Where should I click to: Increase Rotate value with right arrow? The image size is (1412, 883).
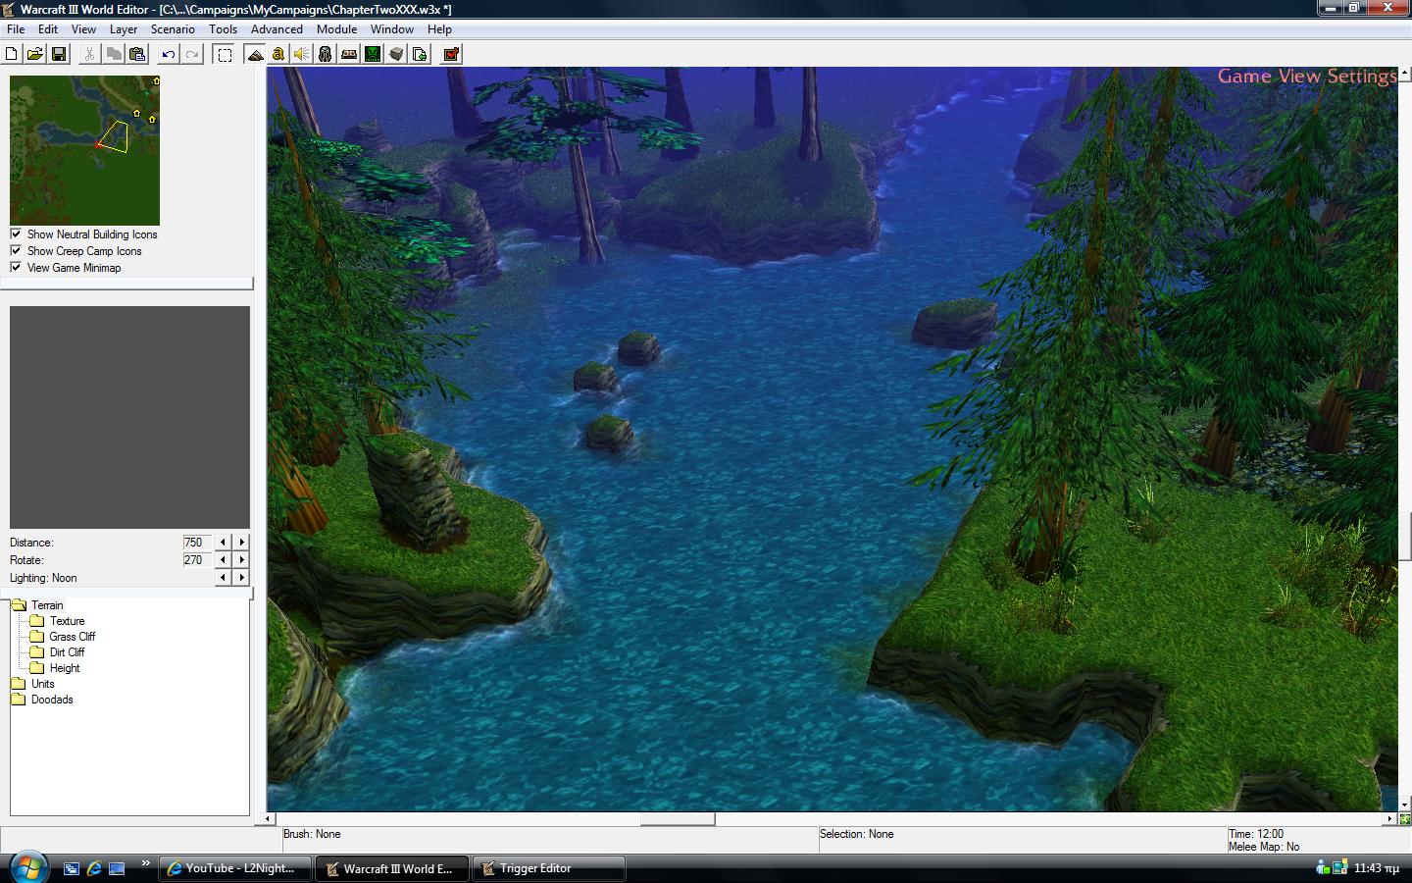tap(241, 559)
